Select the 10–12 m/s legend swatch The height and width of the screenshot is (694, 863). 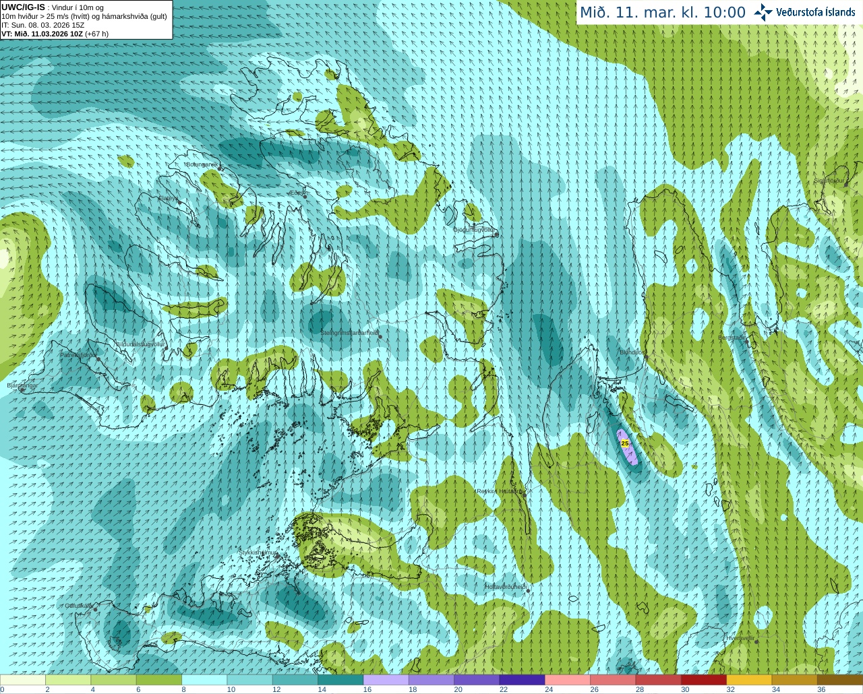point(249,680)
